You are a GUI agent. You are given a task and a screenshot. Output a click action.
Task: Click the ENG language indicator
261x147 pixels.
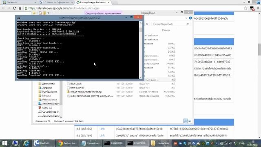[x=241, y=143]
